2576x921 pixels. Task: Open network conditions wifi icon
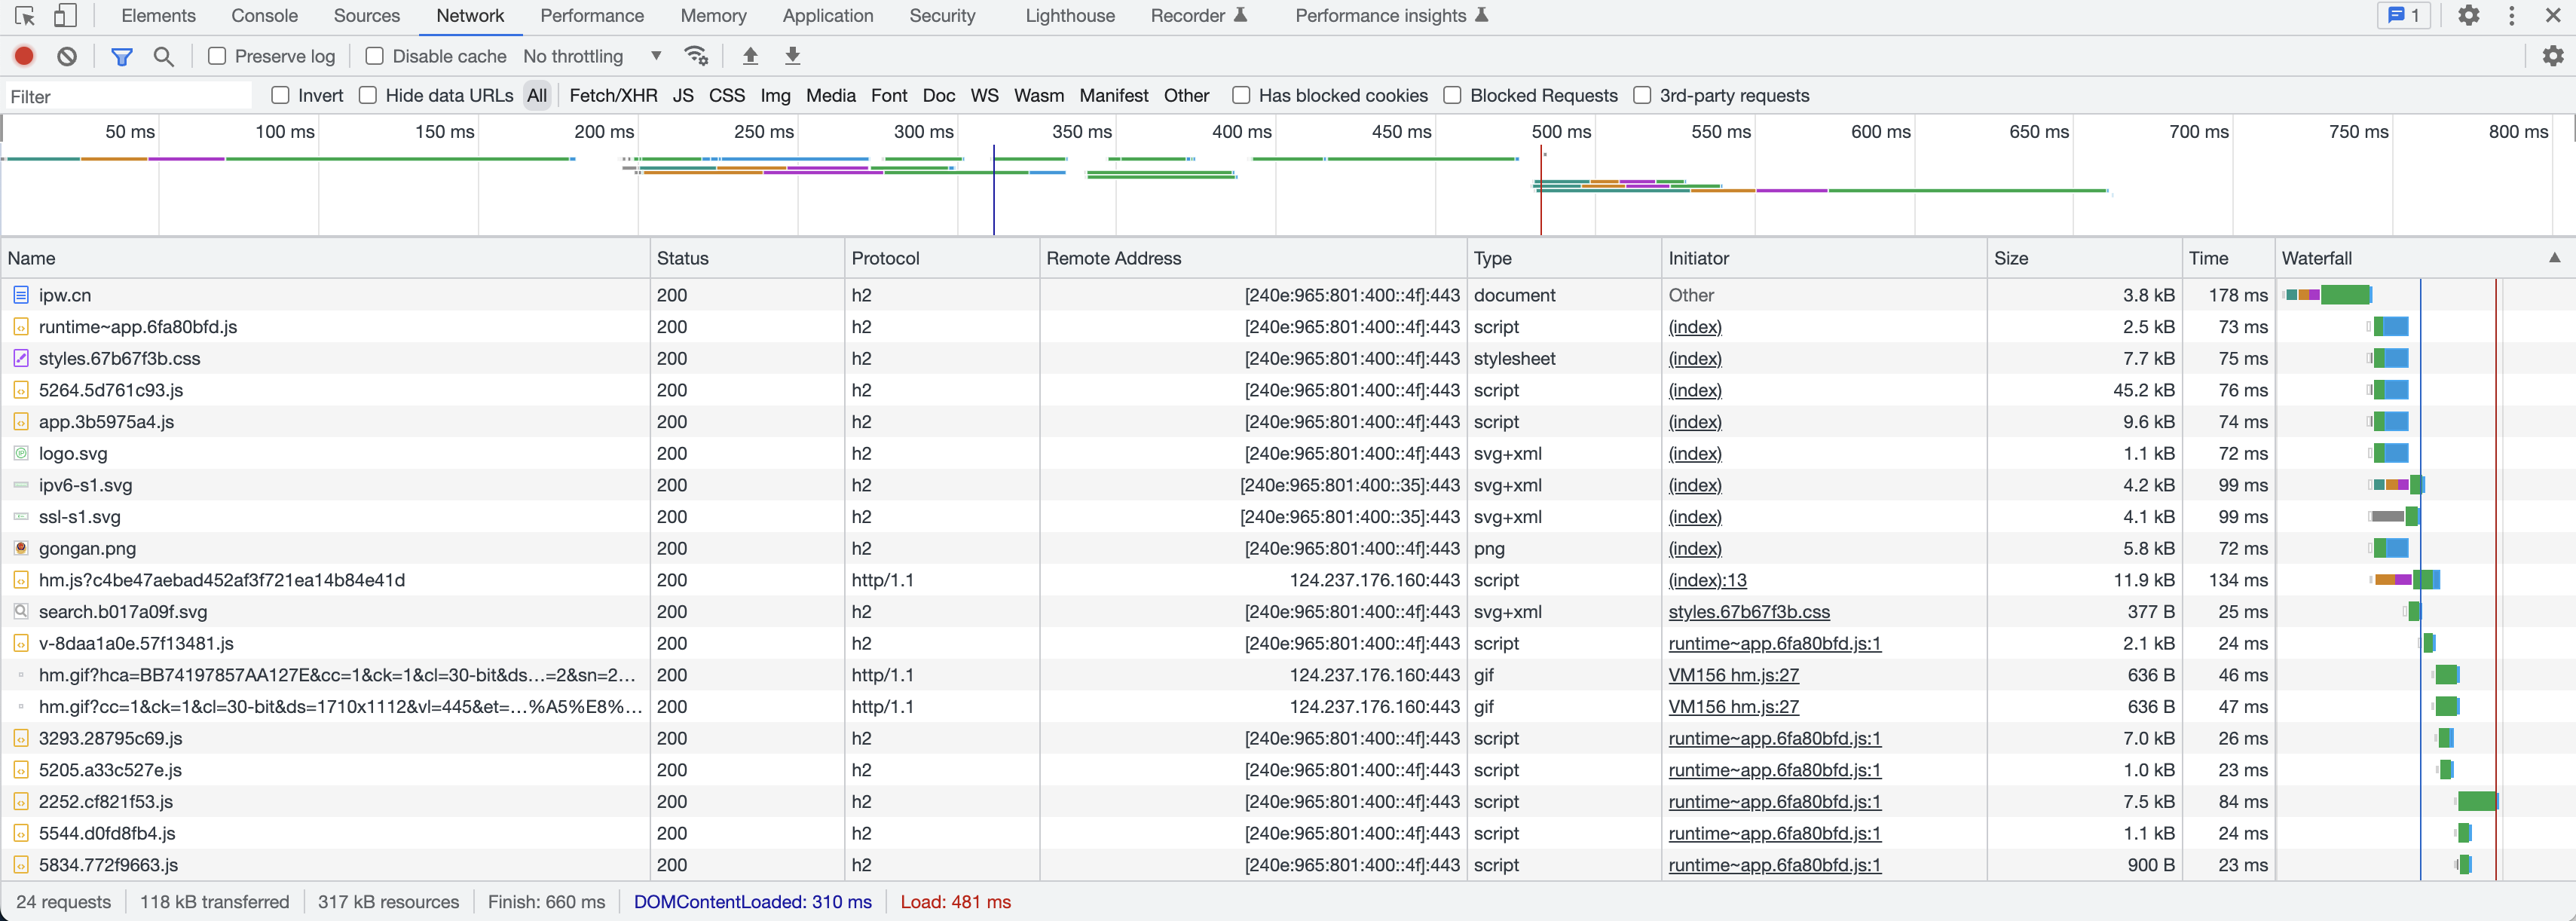pyautogui.click(x=696, y=56)
